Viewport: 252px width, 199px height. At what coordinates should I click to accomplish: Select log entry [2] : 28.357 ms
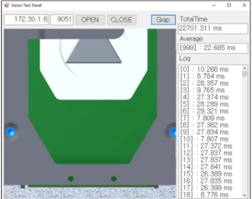204,83
